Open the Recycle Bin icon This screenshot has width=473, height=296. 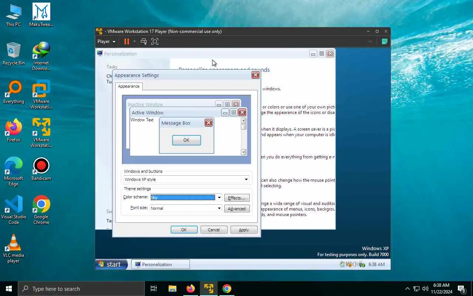tap(14, 54)
